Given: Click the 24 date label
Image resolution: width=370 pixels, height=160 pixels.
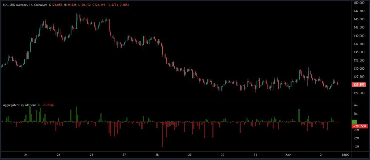Looking at the screenshot, I should coord(26,155).
